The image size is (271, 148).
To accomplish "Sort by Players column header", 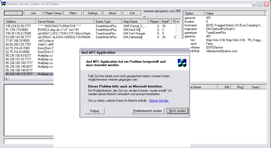I will [x=154, y=22].
